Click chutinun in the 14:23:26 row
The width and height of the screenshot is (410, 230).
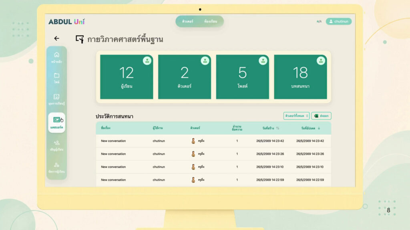click(x=159, y=154)
